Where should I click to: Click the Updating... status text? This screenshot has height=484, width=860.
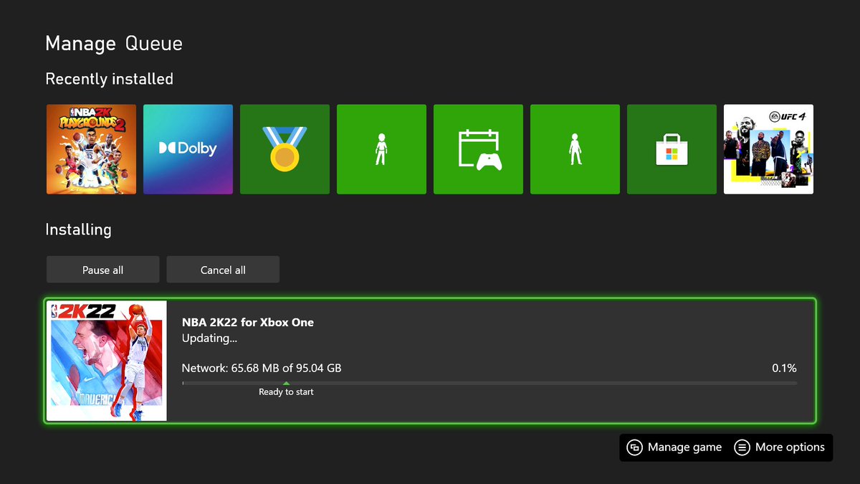(209, 338)
